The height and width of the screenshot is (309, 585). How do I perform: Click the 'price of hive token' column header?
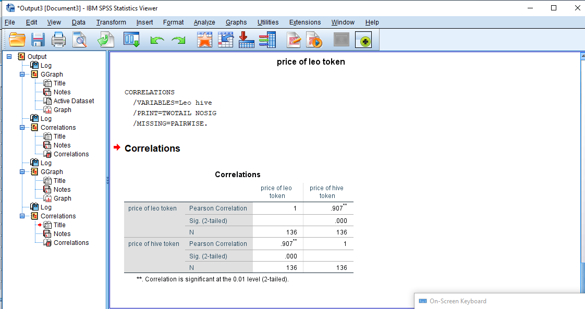327,192
